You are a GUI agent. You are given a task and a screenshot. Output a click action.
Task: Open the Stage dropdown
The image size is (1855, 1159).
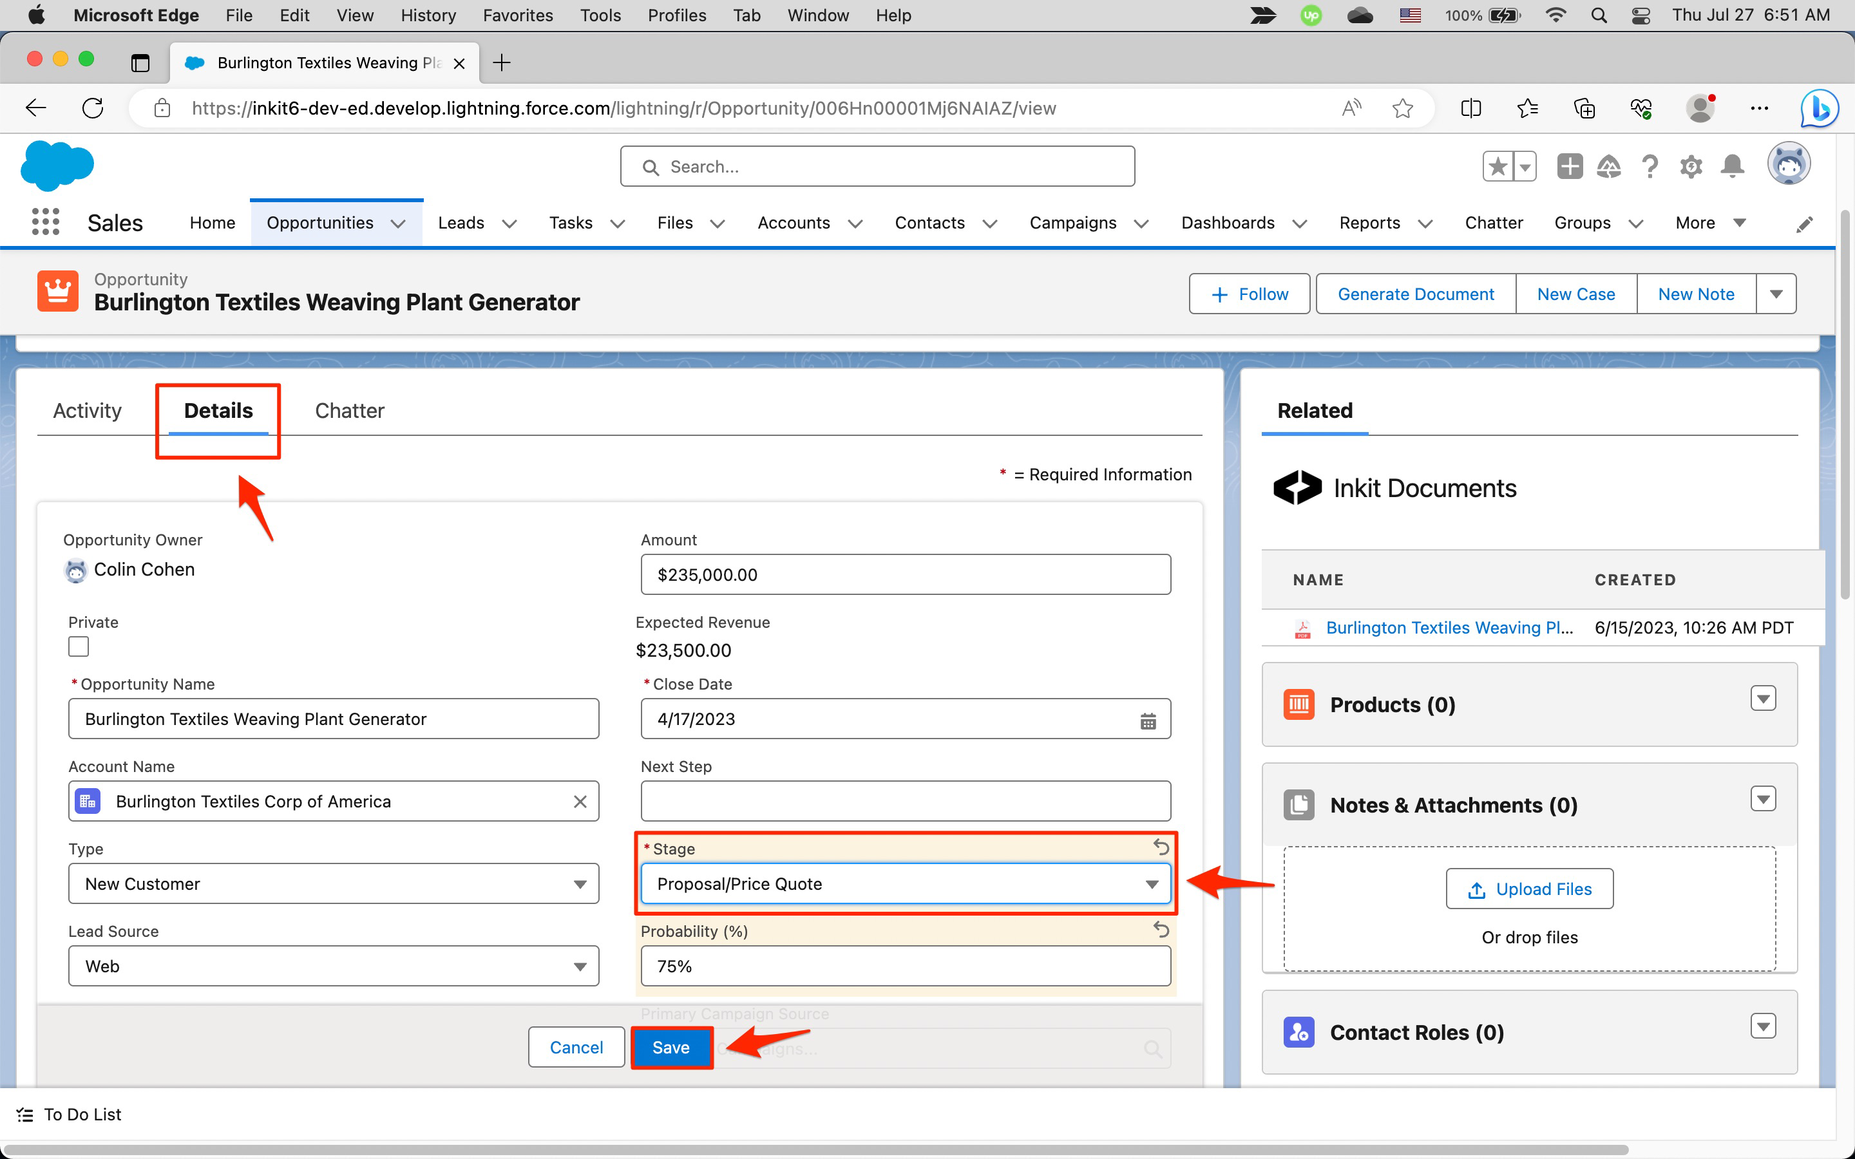coord(905,884)
